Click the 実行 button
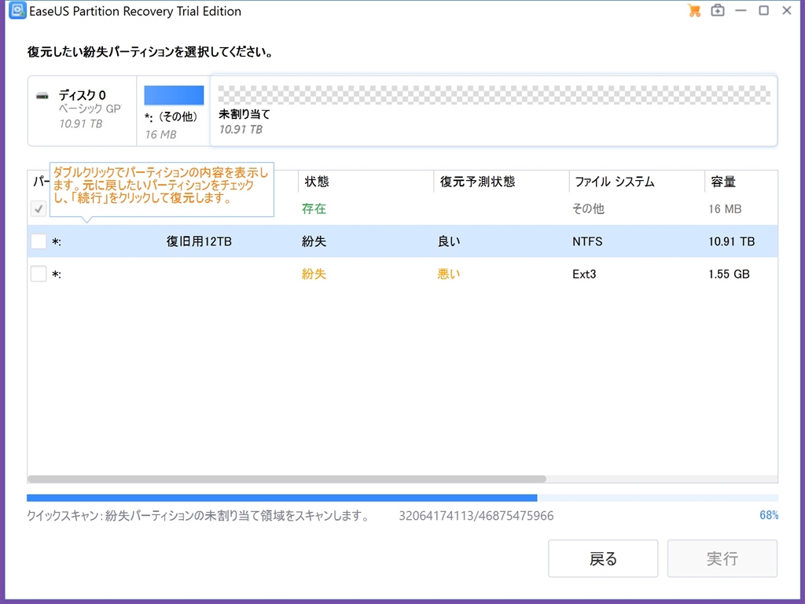 click(722, 558)
